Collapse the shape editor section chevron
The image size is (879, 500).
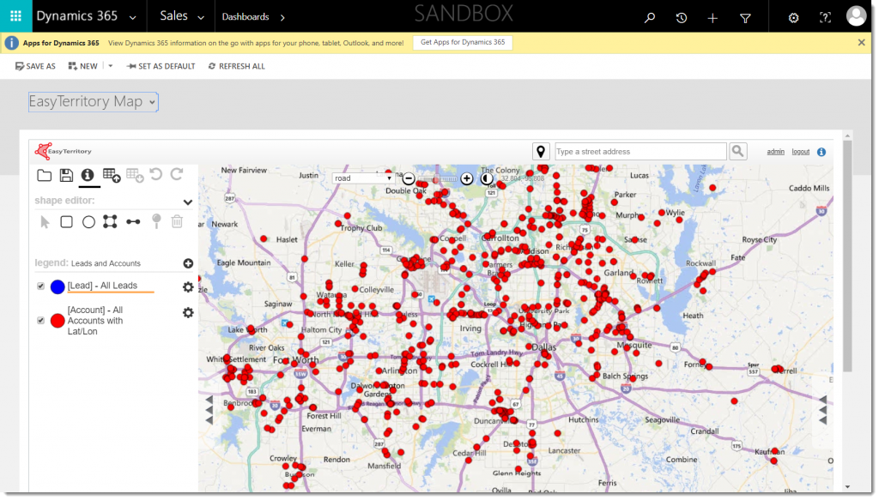(x=188, y=202)
